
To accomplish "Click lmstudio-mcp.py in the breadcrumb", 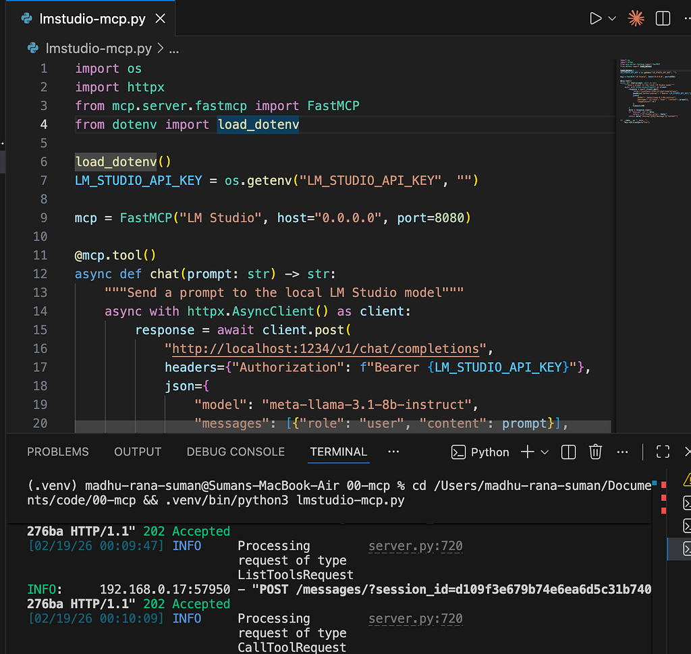I will (99, 48).
